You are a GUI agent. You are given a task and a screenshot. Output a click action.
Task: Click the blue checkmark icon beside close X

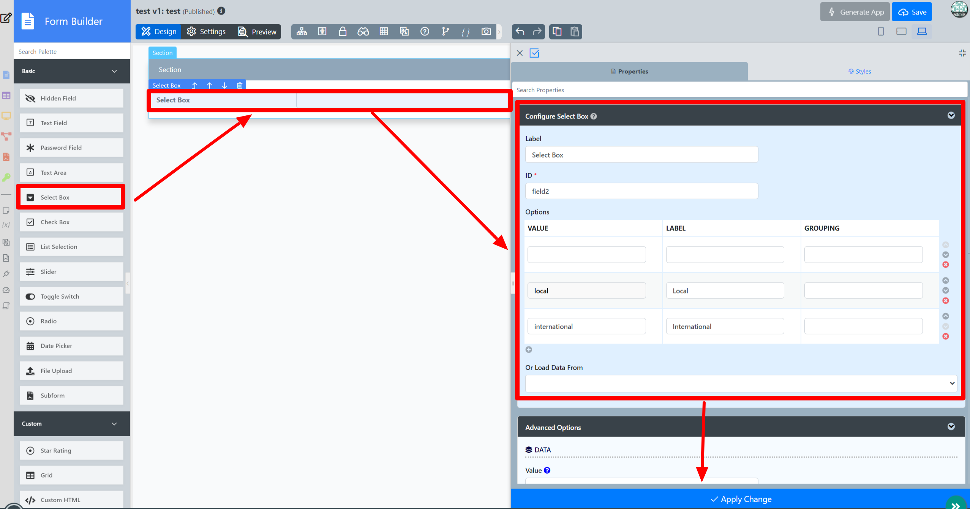point(534,53)
